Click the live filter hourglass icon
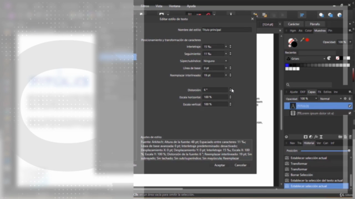 (x=321, y=137)
